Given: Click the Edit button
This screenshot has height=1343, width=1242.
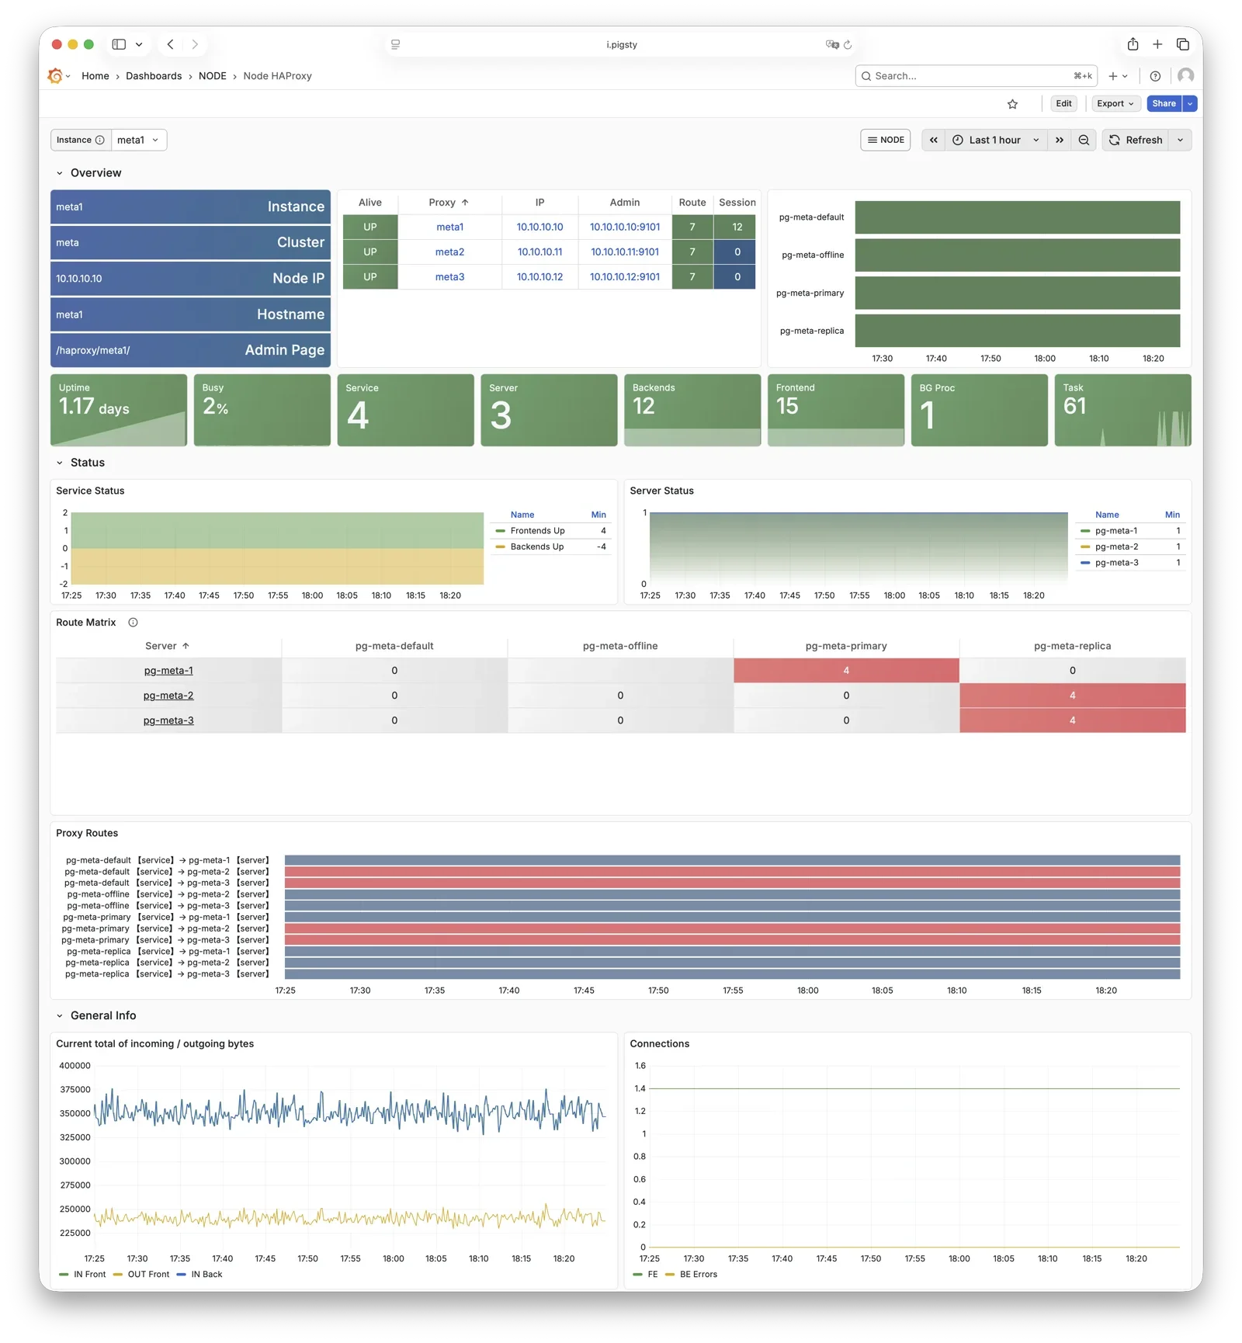Looking at the screenshot, I should (x=1063, y=103).
